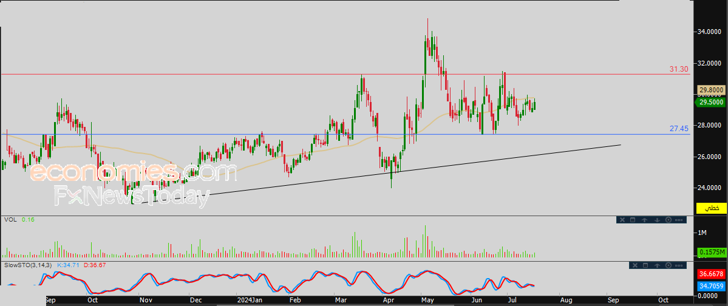The height and width of the screenshot is (306, 728).
Task: Move the VOL panel down
Action: point(656,220)
